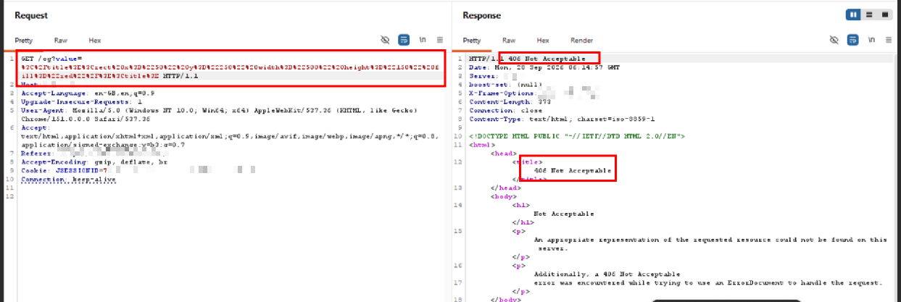Select top-bottom split layout icon
Viewport: 901px width, 302px height.
click(869, 14)
